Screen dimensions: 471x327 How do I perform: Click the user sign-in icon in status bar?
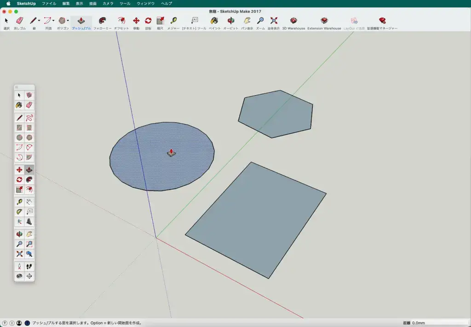tap(19, 323)
